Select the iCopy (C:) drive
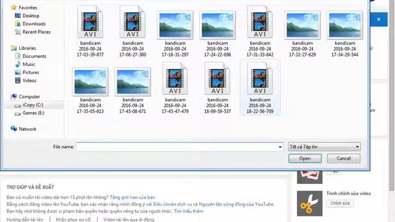 [33, 105]
